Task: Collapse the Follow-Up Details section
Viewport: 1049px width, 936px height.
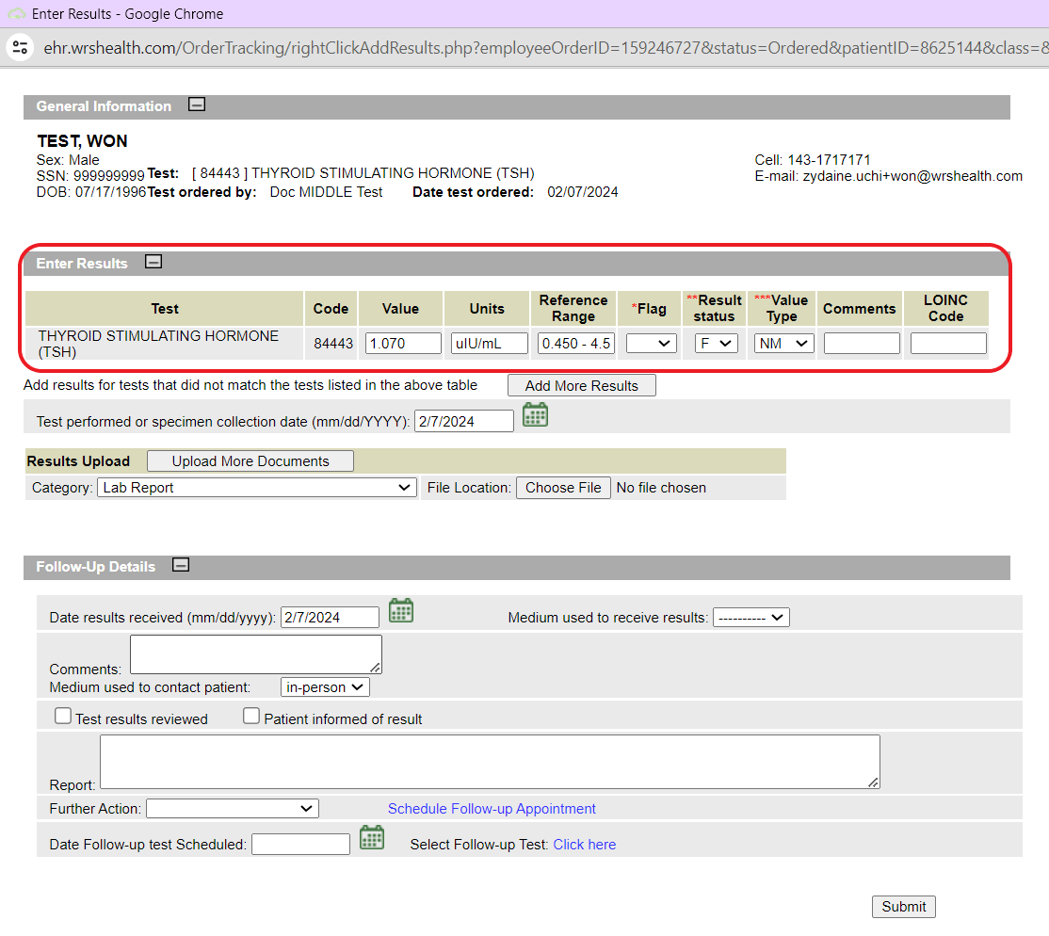Action: coord(182,566)
